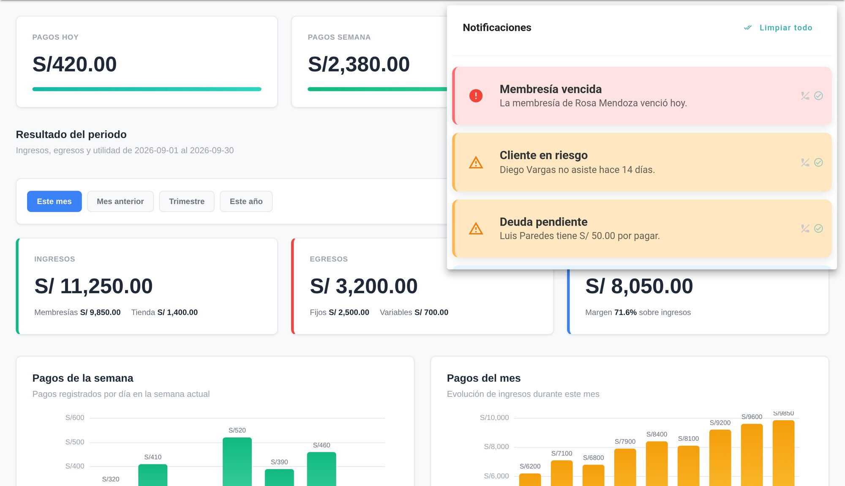Click the phone-off icon on Cliente en riesgo

tap(805, 163)
